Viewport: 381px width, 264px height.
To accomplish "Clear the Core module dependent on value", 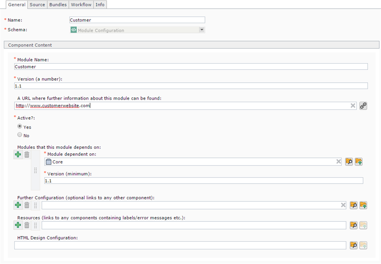I will click(x=339, y=162).
